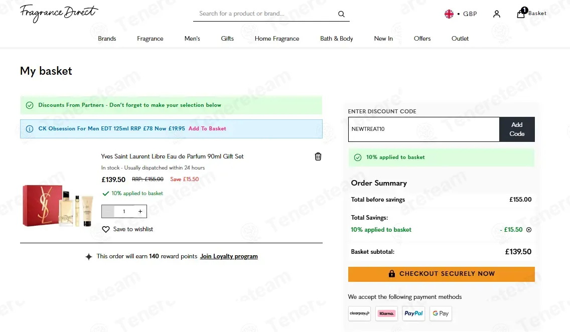Select the PayPal payment icon
The width and height of the screenshot is (570, 332).
pos(413,313)
